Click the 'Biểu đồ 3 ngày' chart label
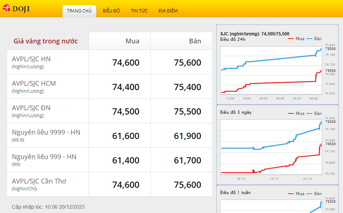 [236, 113]
